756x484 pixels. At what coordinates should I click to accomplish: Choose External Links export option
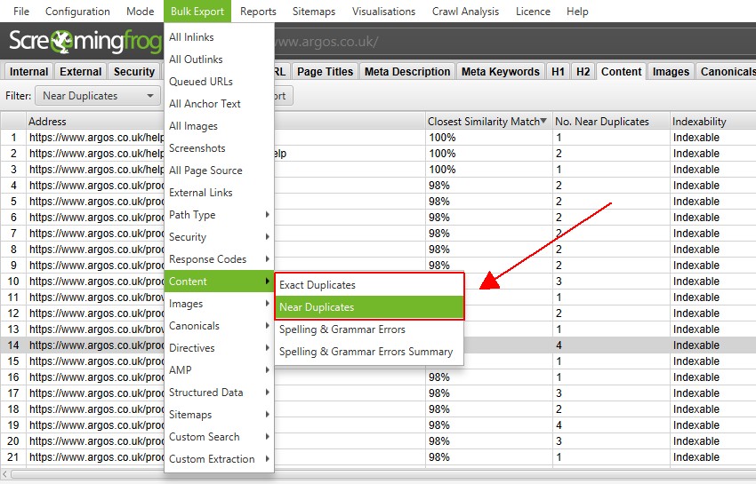click(x=219, y=192)
